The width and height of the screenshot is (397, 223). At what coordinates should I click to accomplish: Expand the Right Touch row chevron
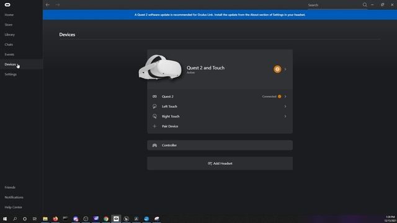point(285,116)
